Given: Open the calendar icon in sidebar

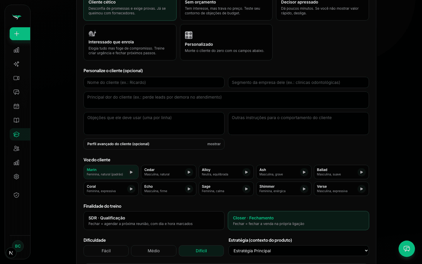Looking at the screenshot, I should pos(16,106).
